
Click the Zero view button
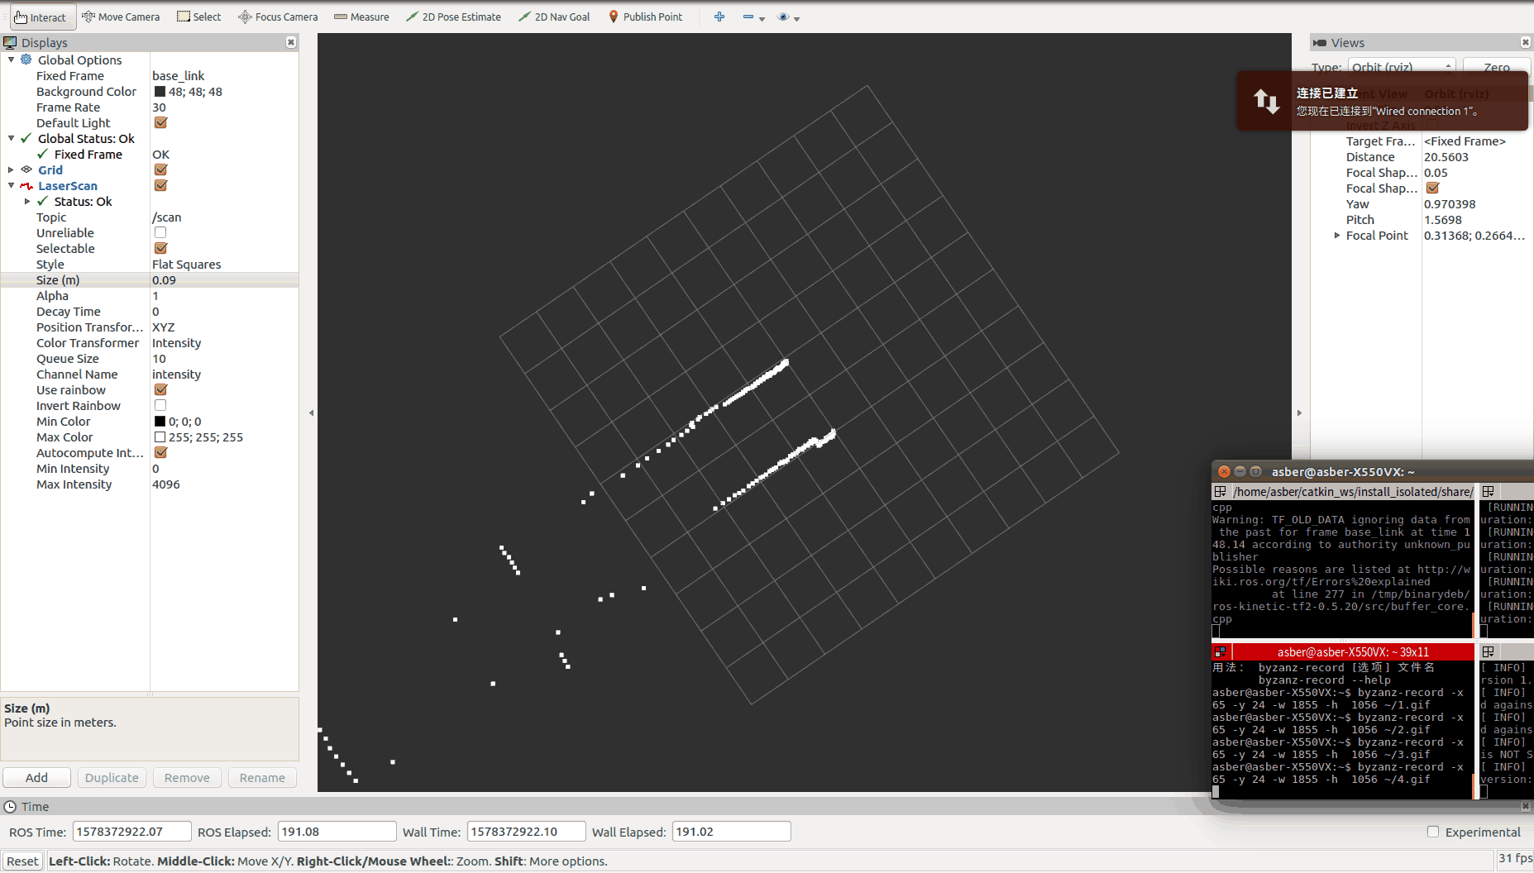point(1497,67)
